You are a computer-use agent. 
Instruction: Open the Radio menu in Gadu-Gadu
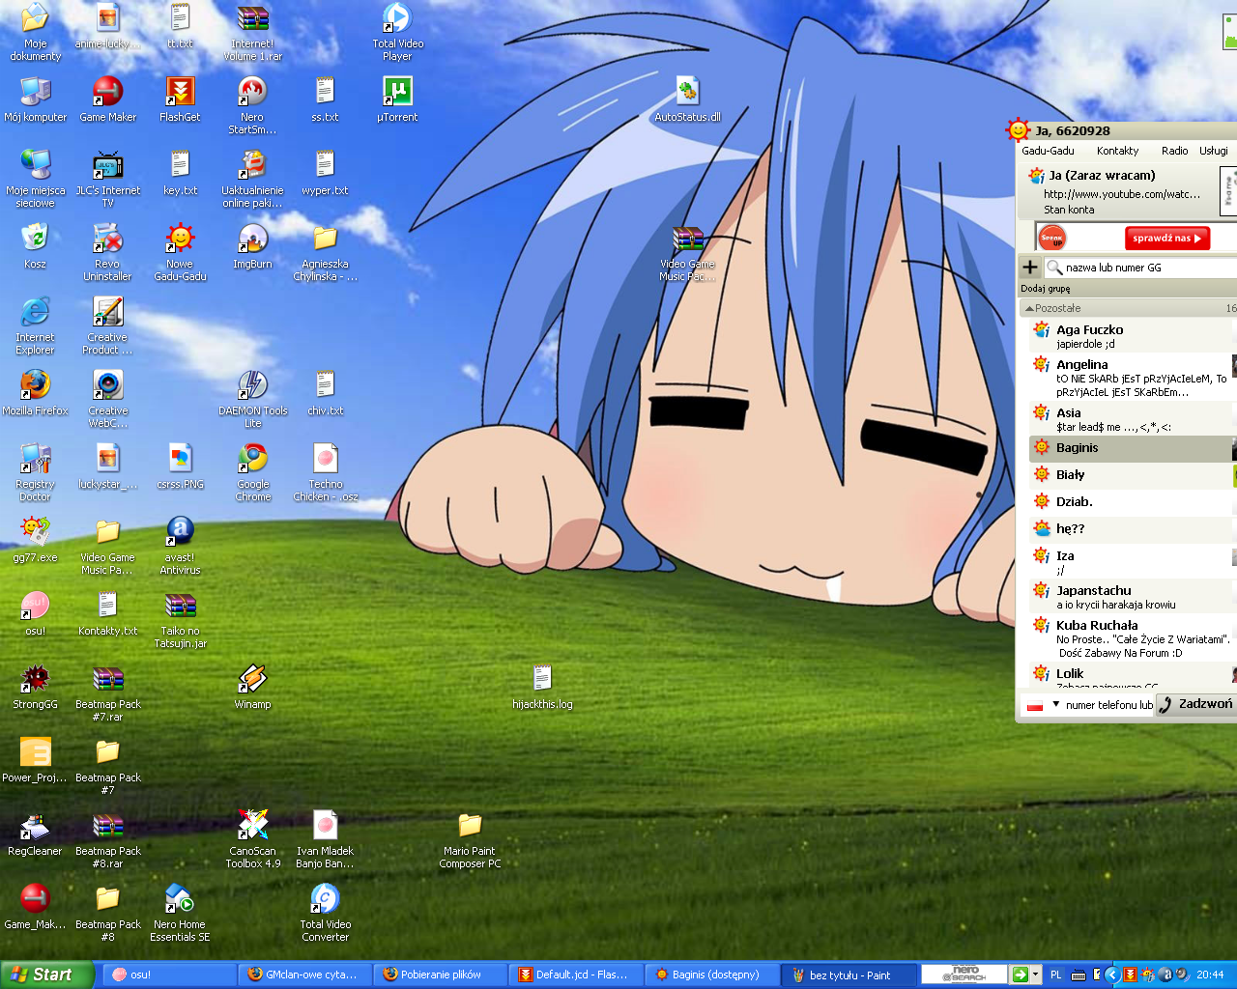pyautogui.click(x=1174, y=151)
